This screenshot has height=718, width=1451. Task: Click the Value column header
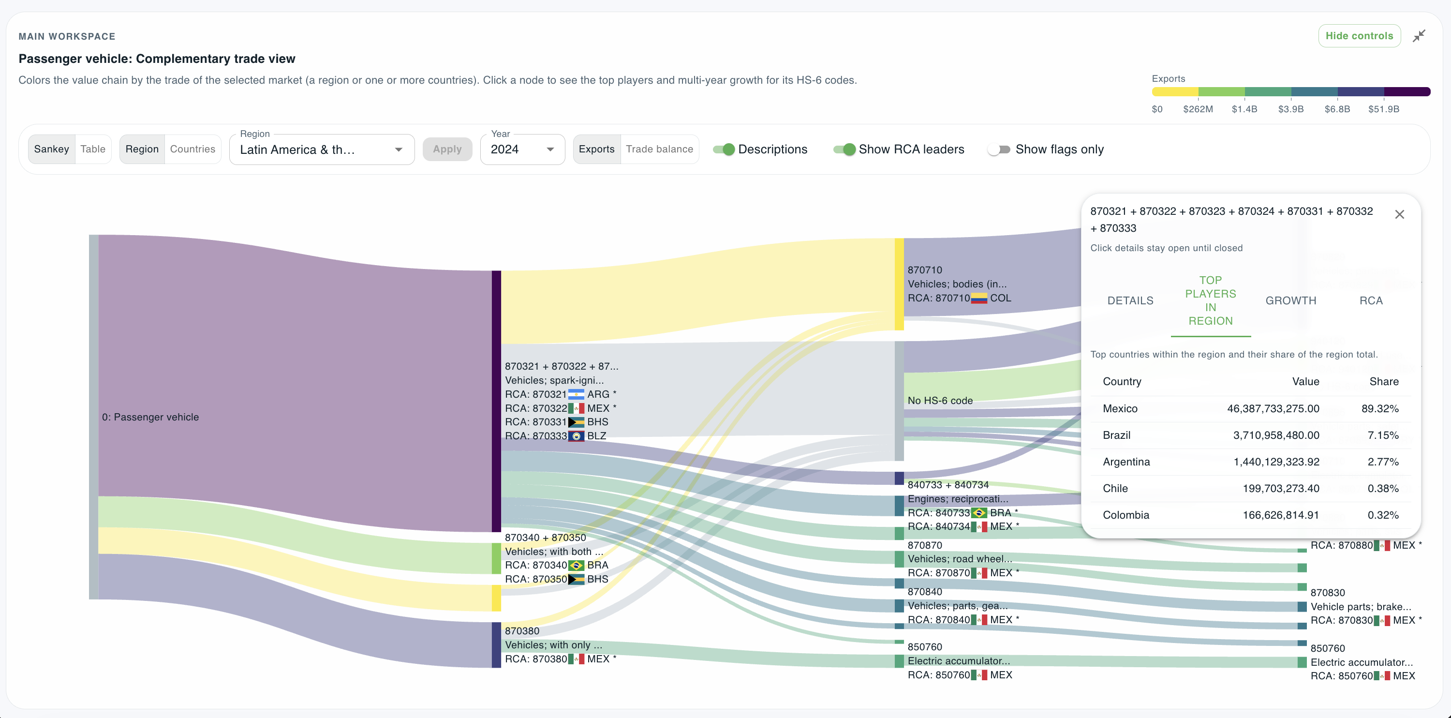1305,382
